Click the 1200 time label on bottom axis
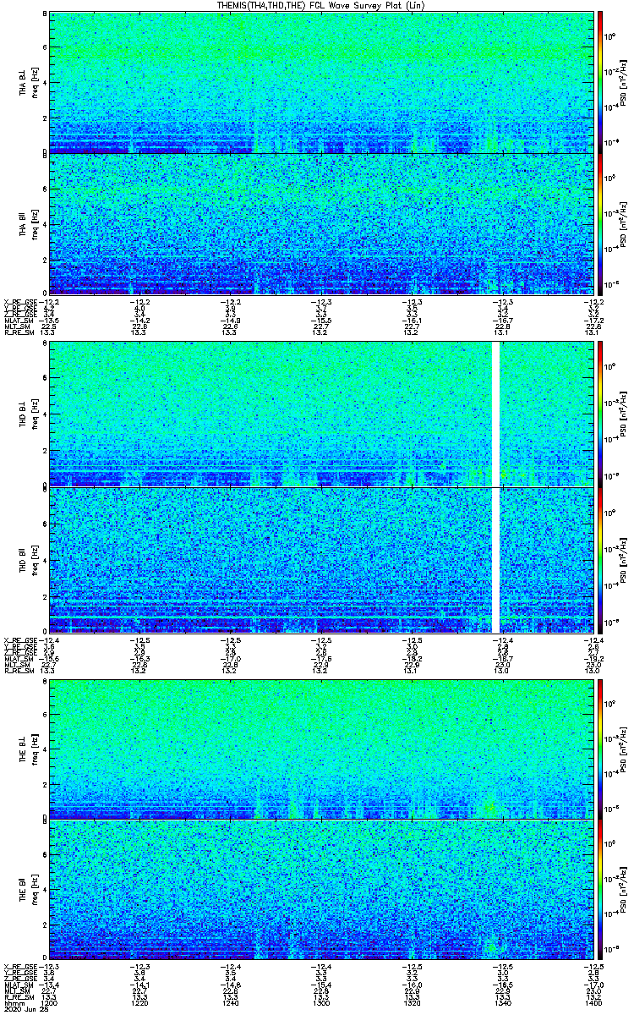634x1015 pixels. [x=50, y=1002]
